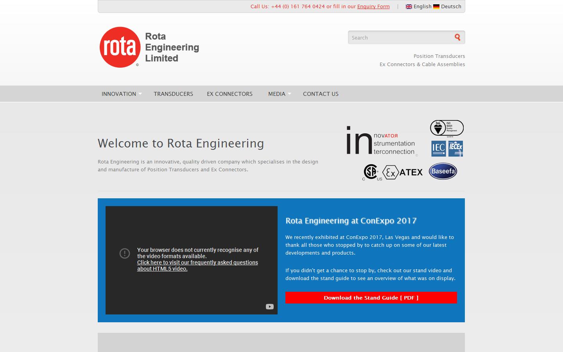Screen dimensions: 563x352
Task: Switch language to English
Action: (423, 7)
